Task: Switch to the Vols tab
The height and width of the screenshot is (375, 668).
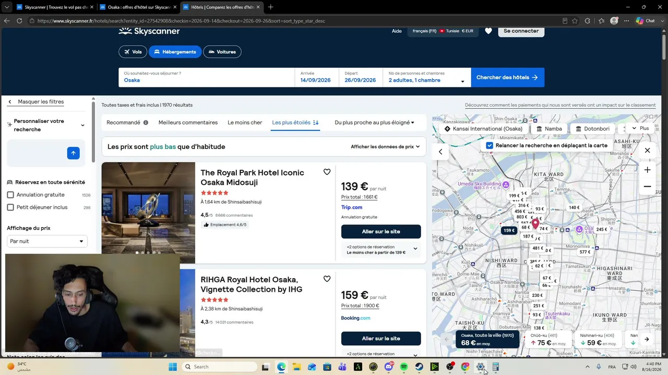Action: pos(133,52)
